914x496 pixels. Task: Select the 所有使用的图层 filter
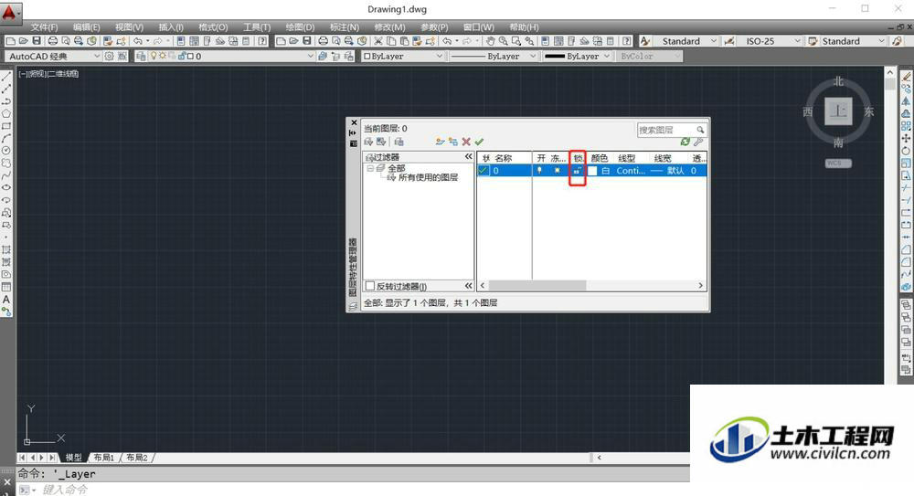click(x=428, y=177)
